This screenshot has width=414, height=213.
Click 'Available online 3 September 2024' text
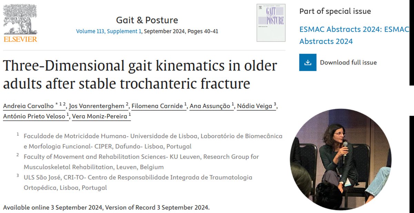click(52, 208)
